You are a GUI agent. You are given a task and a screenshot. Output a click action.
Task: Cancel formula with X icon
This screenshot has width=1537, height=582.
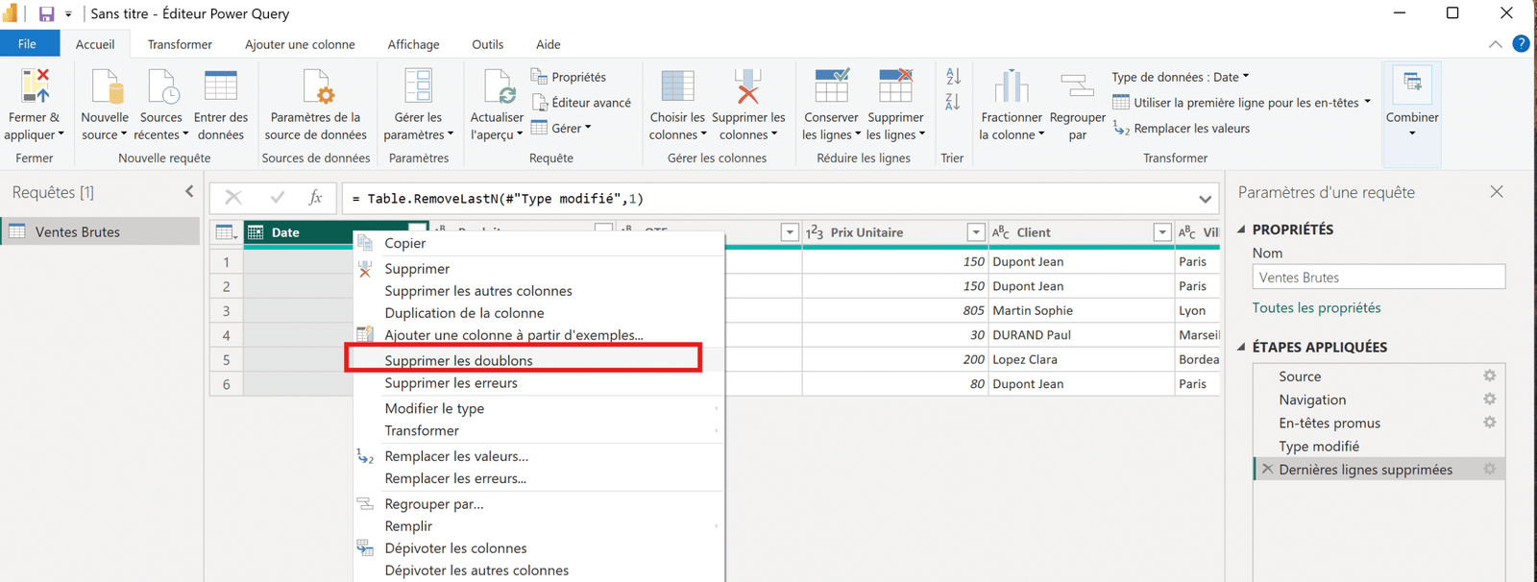pos(232,198)
